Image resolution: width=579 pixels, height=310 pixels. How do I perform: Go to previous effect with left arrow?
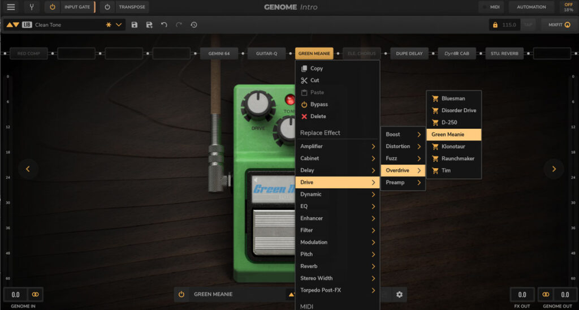click(28, 169)
